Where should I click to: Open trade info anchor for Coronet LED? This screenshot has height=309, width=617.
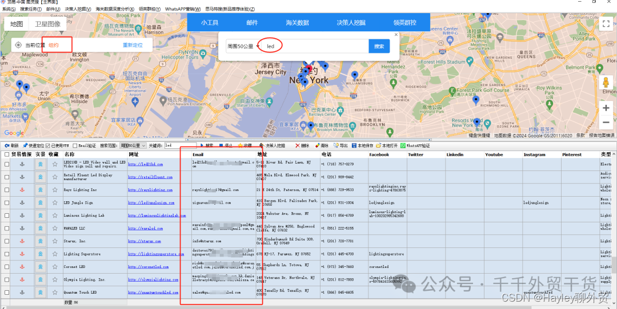tap(22, 267)
